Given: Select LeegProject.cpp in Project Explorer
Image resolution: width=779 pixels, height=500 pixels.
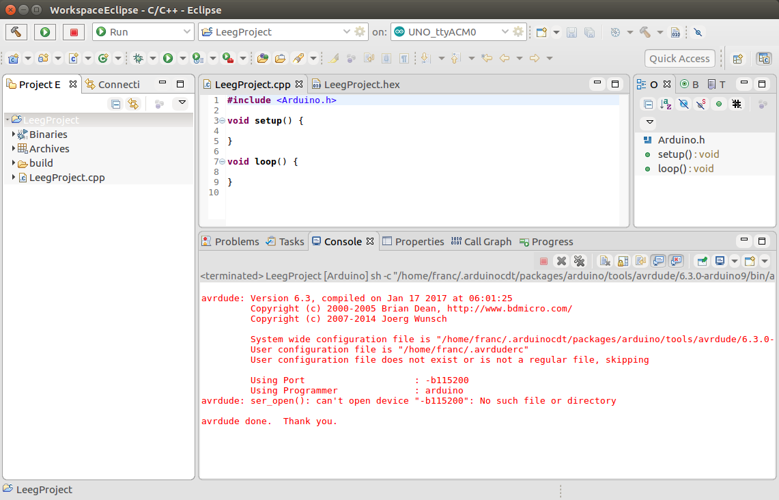Looking at the screenshot, I should click(67, 178).
